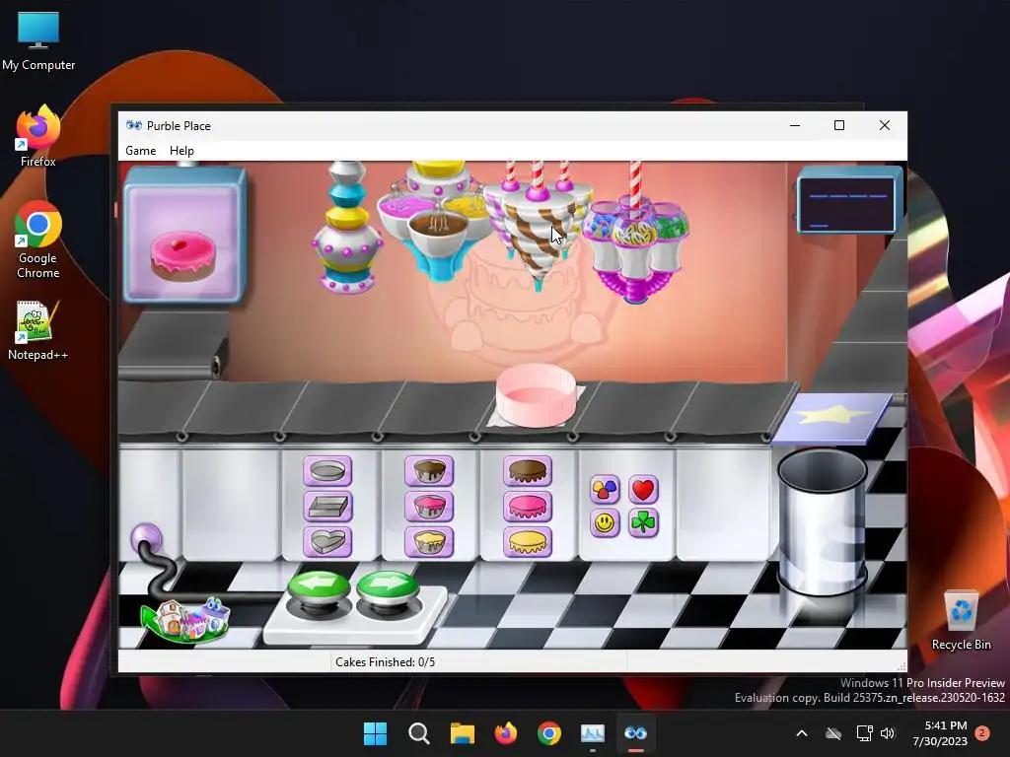Screen dimensions: 1010x757
Task: Select the Recycle Bin desktop icon
Action: 961,619
